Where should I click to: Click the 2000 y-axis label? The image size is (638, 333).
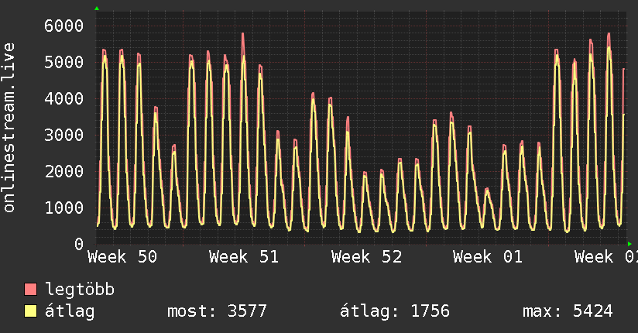coord(64,171)
